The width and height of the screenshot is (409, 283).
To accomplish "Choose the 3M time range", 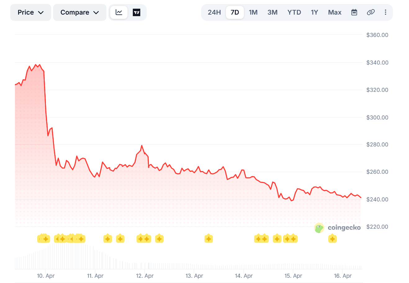I will (x=272, y=12).
